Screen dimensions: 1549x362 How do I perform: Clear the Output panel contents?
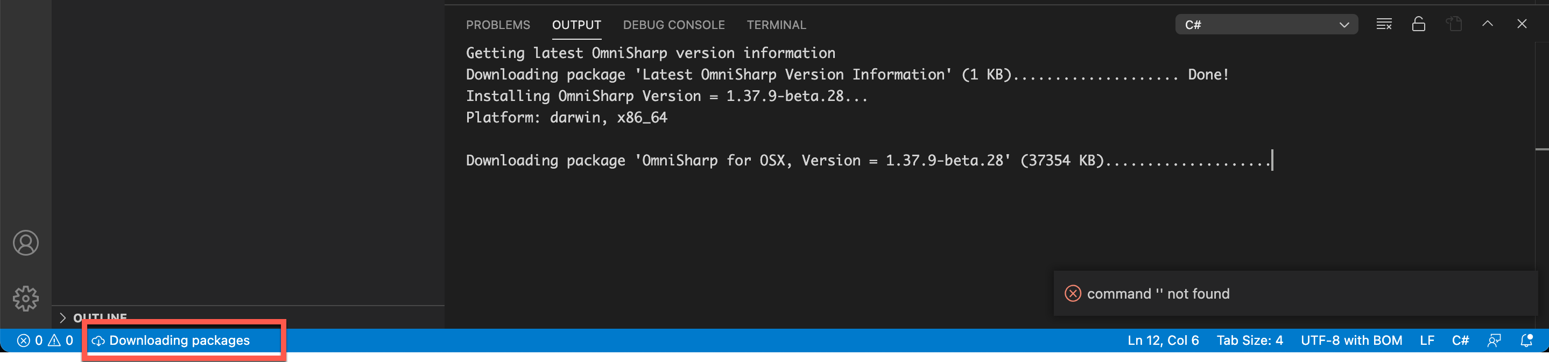1384,24
